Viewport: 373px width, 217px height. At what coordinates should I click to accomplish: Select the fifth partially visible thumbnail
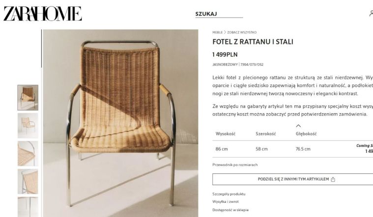point(28,207)
